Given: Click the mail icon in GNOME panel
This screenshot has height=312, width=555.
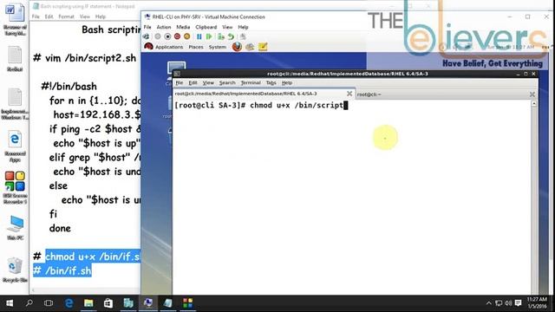Looking at the screenshot, I should pyautogui.click(x=250, y=47).
